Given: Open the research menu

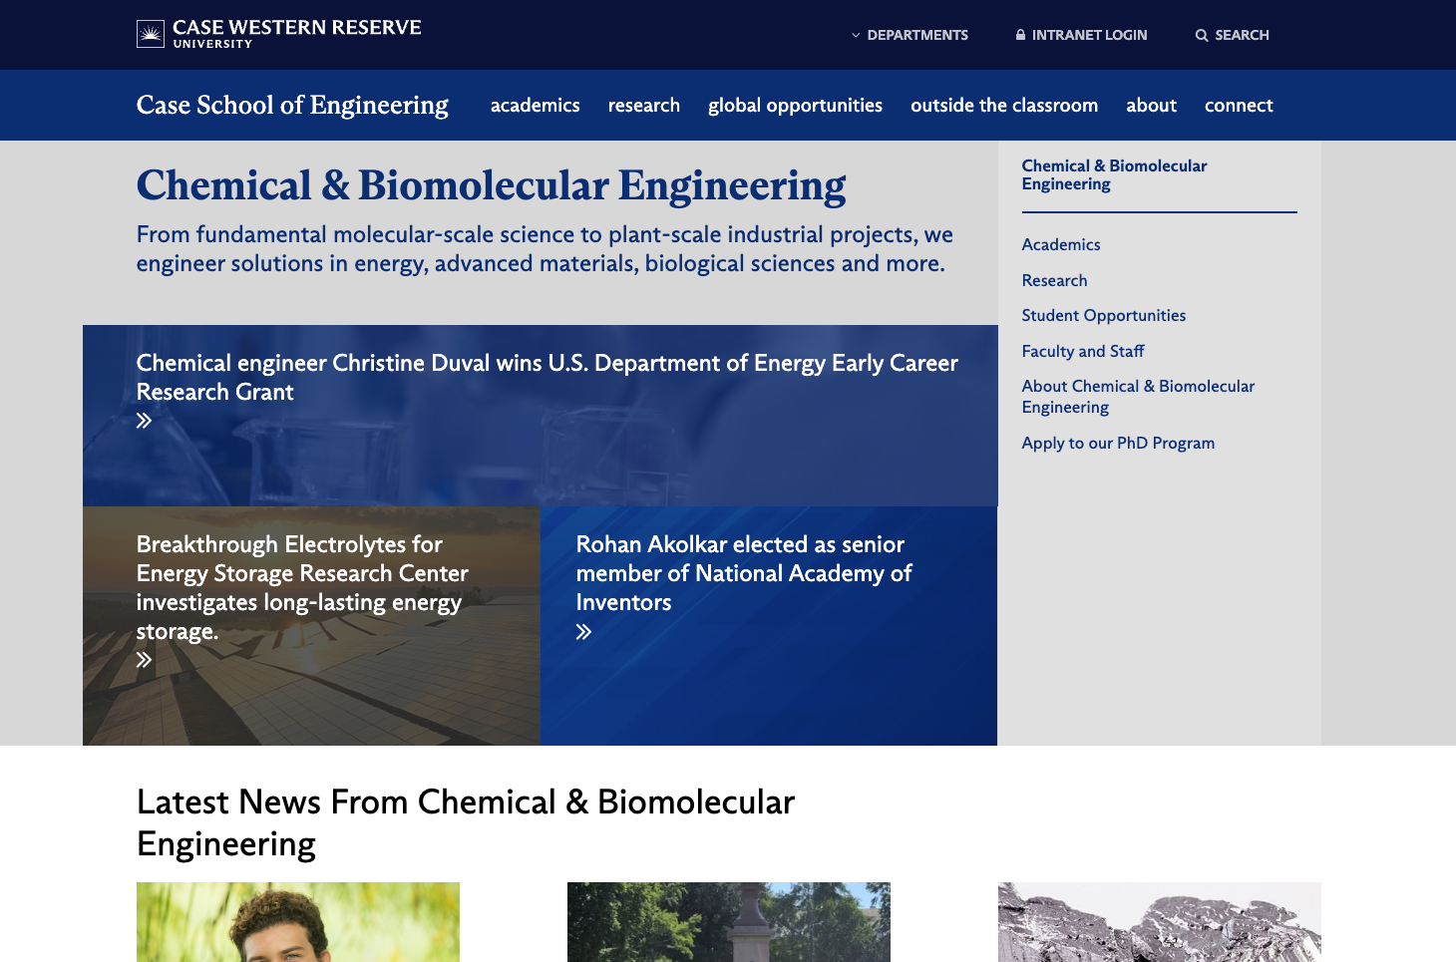Looking at the screenshot, I should (x=644, y=106).
